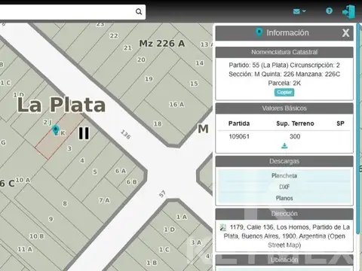Viewport: 362px width, 271px height.
Task: Click the Partida value 109061
Action: tap(239, 136)
